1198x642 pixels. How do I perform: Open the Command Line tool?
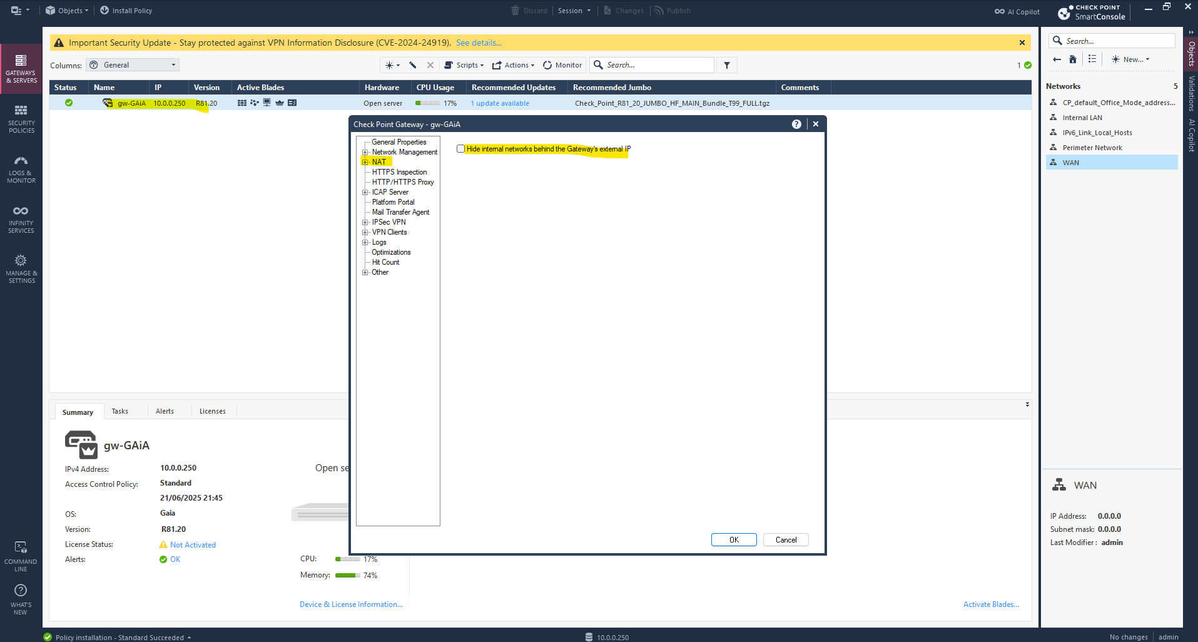coord(21,556)
